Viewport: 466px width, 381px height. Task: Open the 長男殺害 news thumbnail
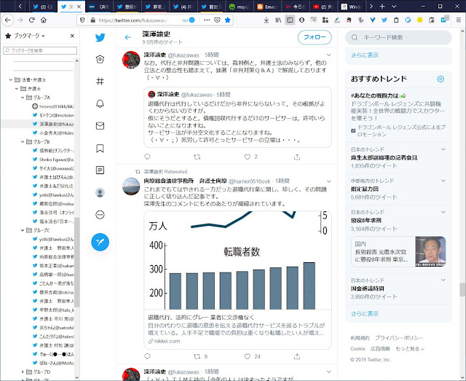tap(430, 251)
